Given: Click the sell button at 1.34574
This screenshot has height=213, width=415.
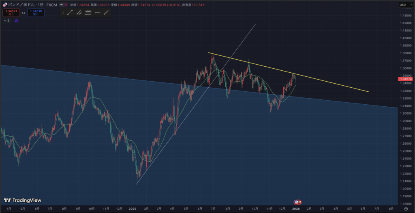Looking at the screenshot, I should pyautogui.click(x=11, y=13).
